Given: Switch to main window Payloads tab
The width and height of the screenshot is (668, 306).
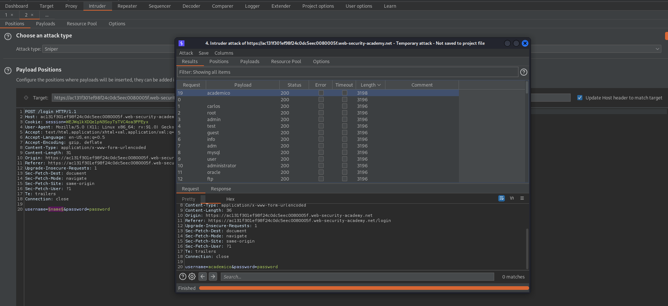Looking at the screenshot, I should click(46, 23).
